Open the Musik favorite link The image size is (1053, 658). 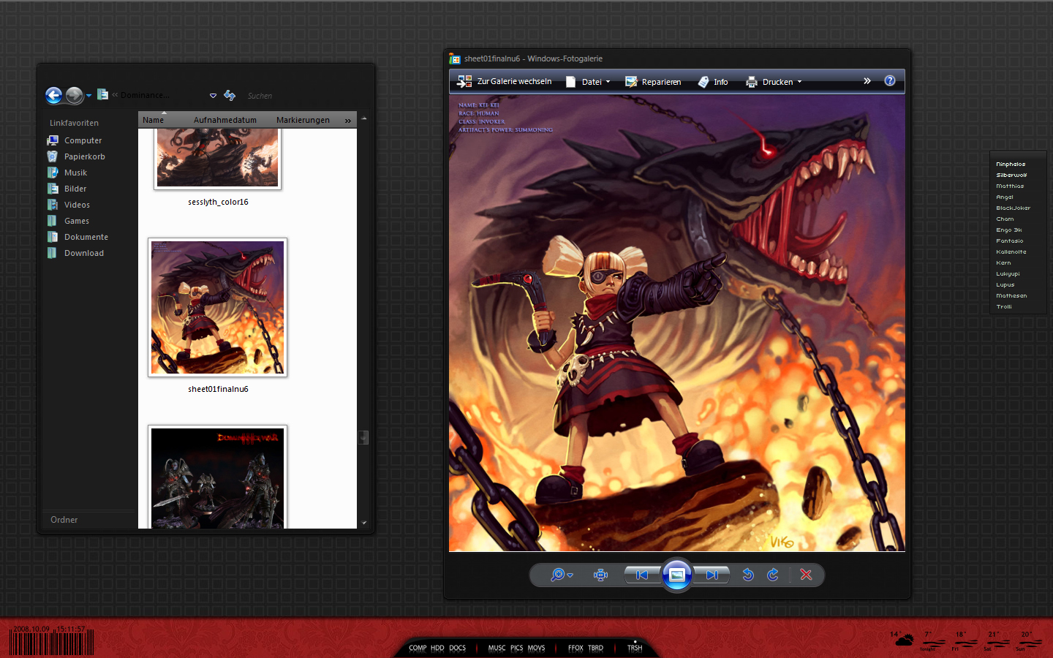coord(67,173)
